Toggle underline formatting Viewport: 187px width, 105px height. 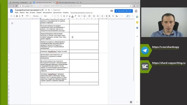coord(70,16)
